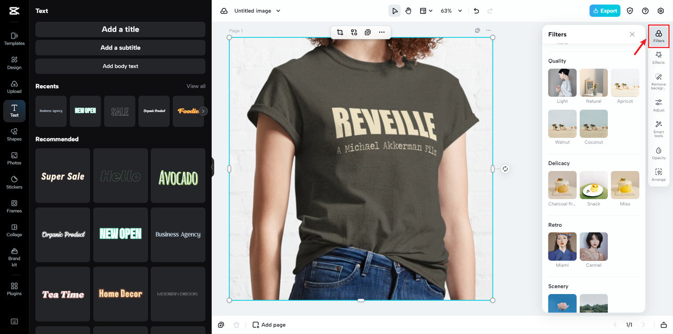This screenshot has width=673, height=334.
Task: Open more options in floating toolbar
Action: [x=382, y=32]
